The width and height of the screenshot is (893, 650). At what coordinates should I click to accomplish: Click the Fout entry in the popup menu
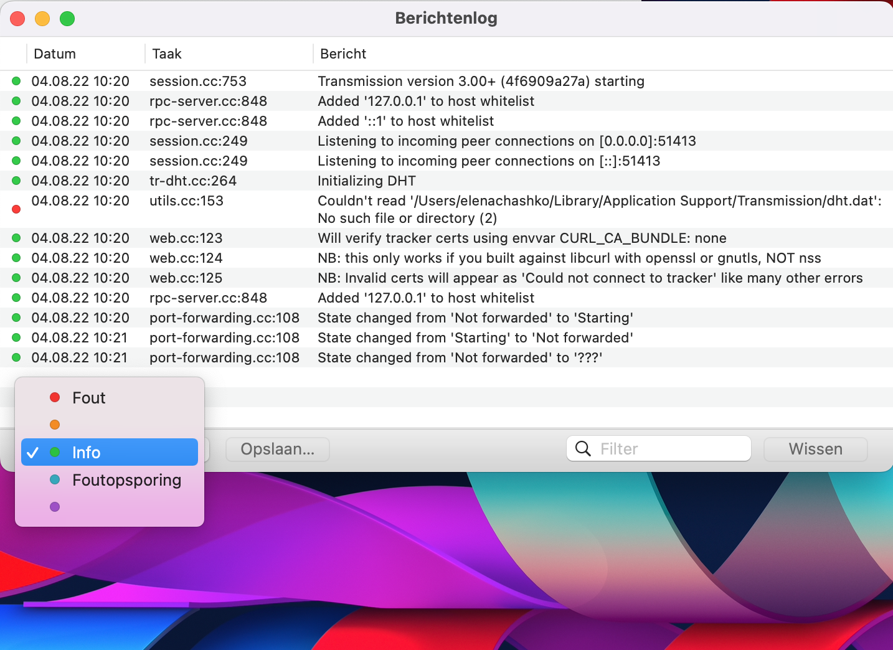(89, 397)
